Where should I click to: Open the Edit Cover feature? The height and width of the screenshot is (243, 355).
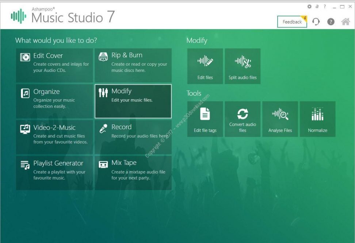coord(55,65)
